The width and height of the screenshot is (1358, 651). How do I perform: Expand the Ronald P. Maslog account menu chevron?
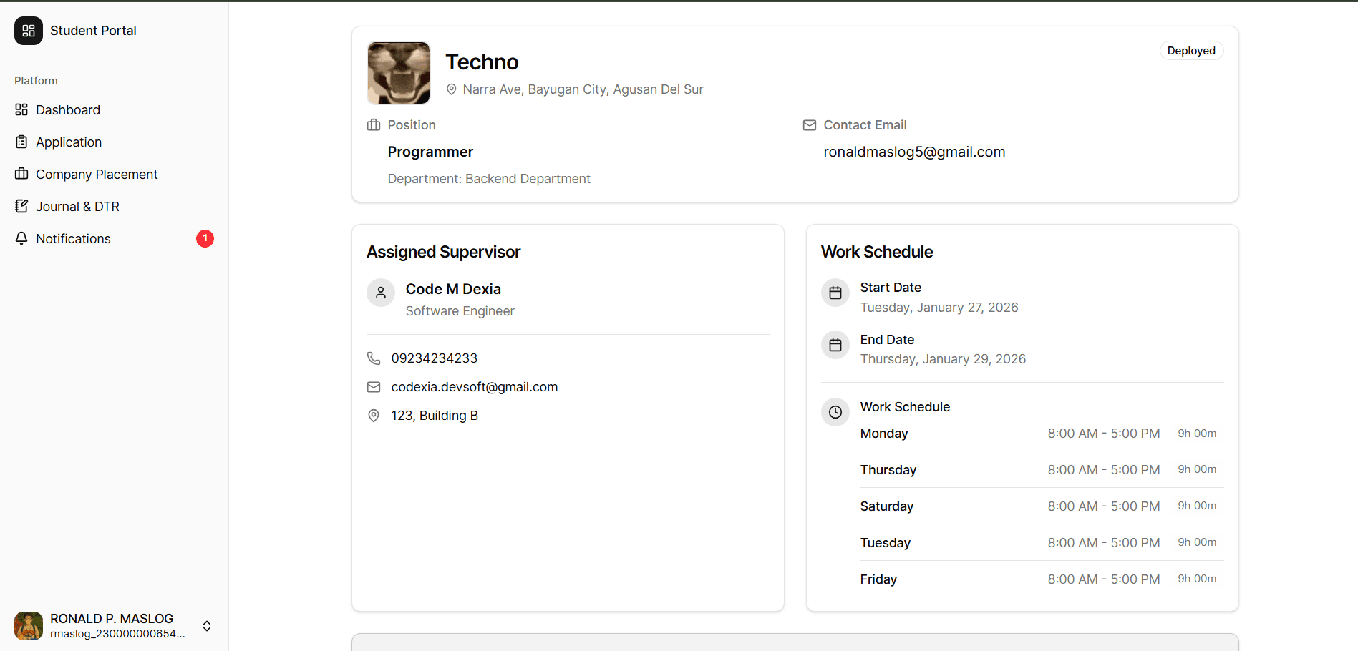207,626
